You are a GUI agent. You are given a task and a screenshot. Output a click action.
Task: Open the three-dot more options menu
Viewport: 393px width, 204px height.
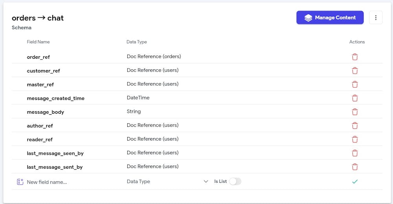click(376, 18)
